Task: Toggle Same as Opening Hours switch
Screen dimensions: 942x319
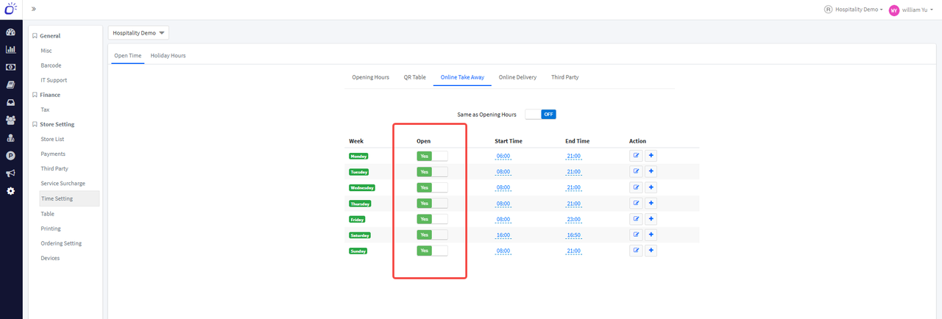Action: click(x=541, y=115)
